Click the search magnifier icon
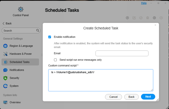The width and height of the screenshot is (169, 109). coord(37,30)
